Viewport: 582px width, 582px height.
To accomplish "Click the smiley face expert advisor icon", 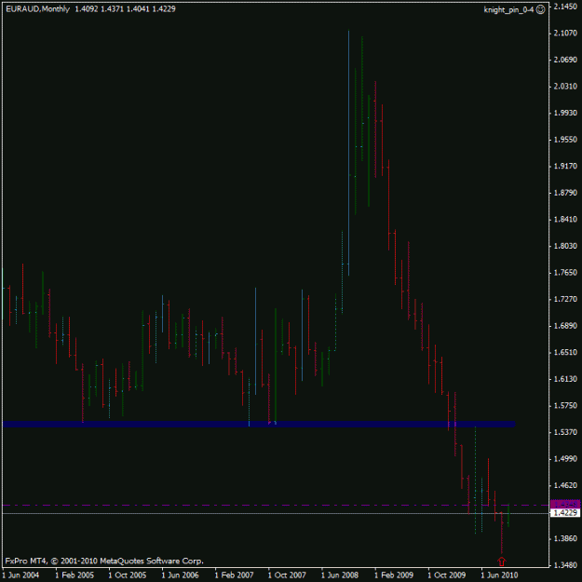I will point(541,9).
